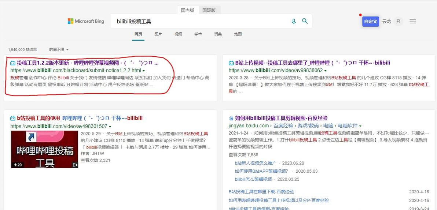
Task: Click the 哔哩哔哩投稿工具 video thumbnail
Action: point(45,149)
